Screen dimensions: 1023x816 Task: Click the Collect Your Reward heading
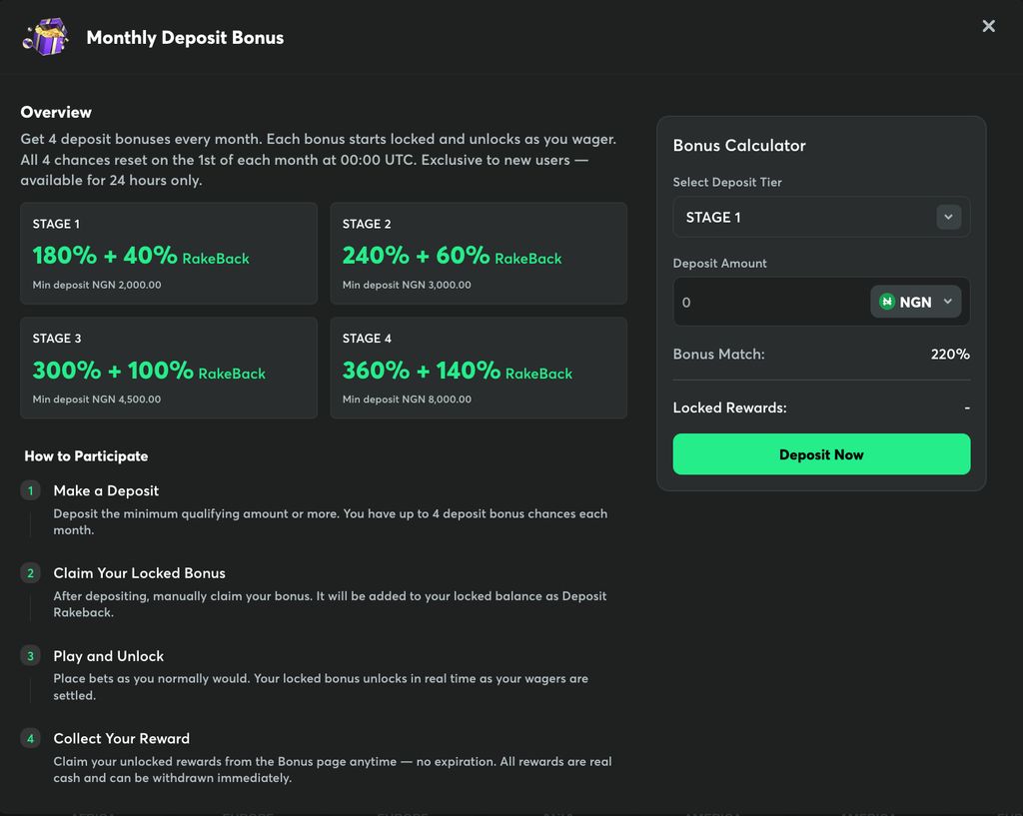coord(121,738)
